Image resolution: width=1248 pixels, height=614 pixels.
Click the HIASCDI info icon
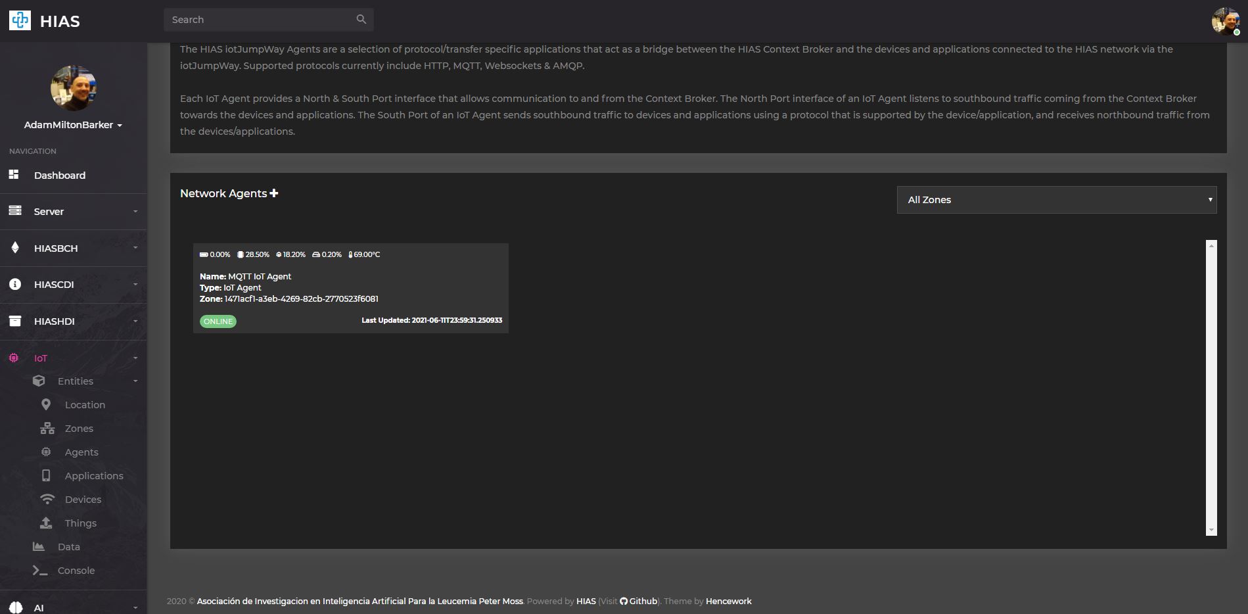[x=15, y=284]
